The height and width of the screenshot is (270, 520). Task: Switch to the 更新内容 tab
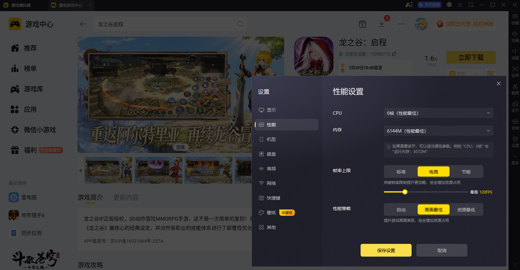126,198
